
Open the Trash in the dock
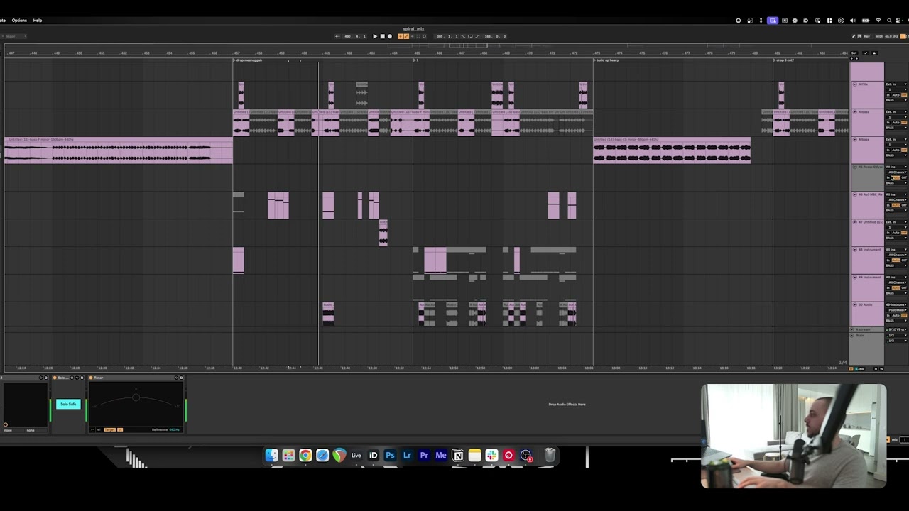[x=550, y=456]
